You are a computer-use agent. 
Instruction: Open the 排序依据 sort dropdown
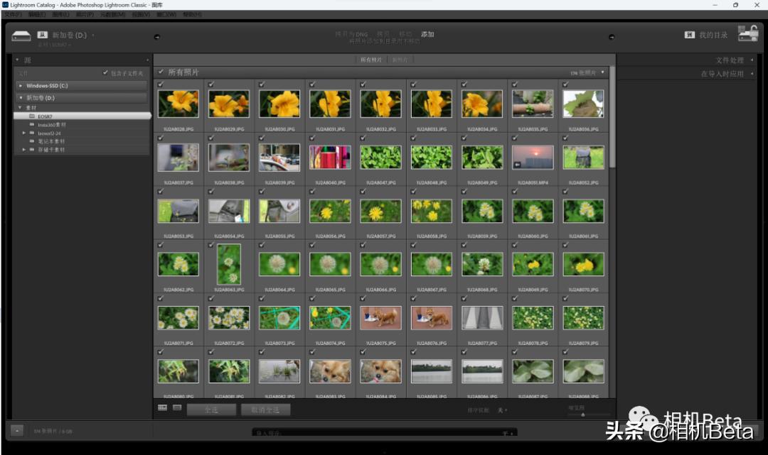(503, 410)
